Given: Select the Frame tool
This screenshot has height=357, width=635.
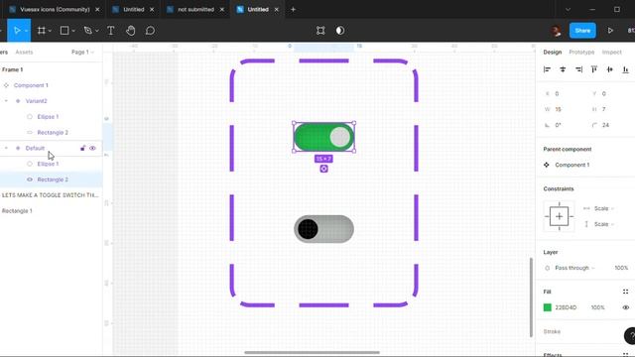Looking at the screenshot, I should [42, 31].
